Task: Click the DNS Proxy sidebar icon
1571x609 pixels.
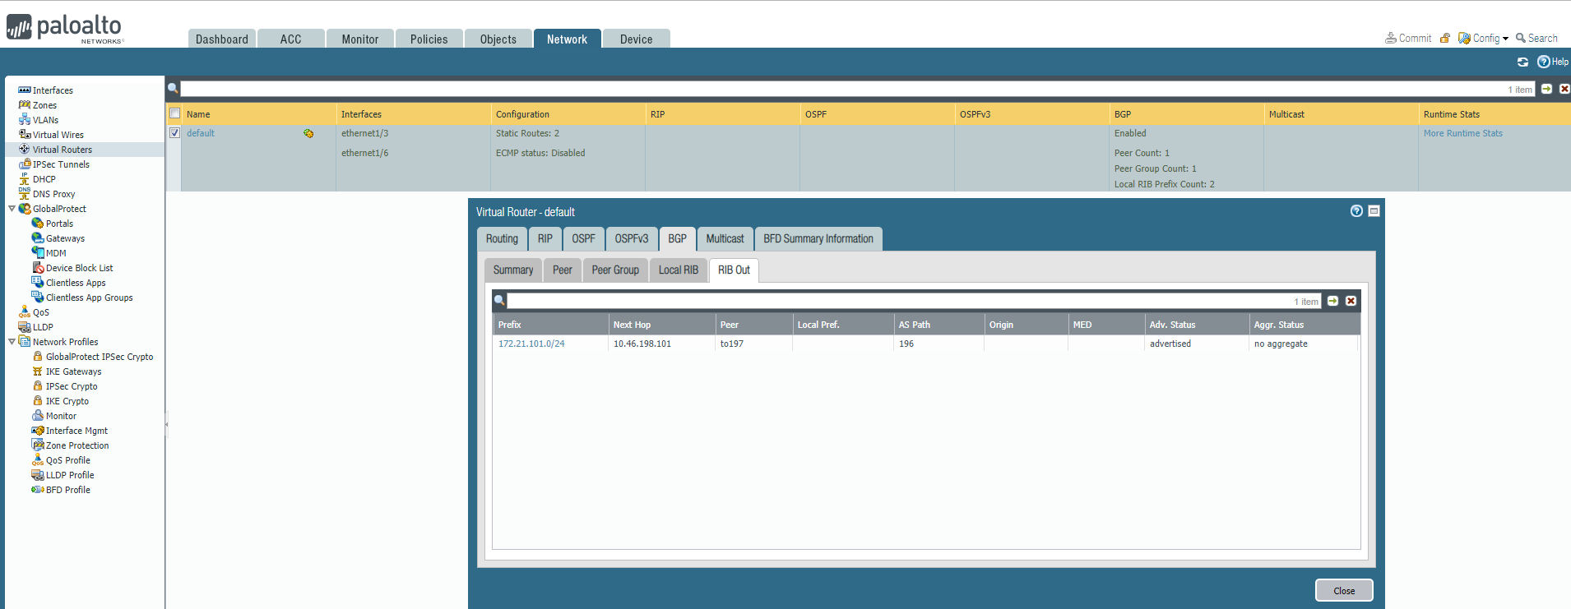Action: point(25,194)
